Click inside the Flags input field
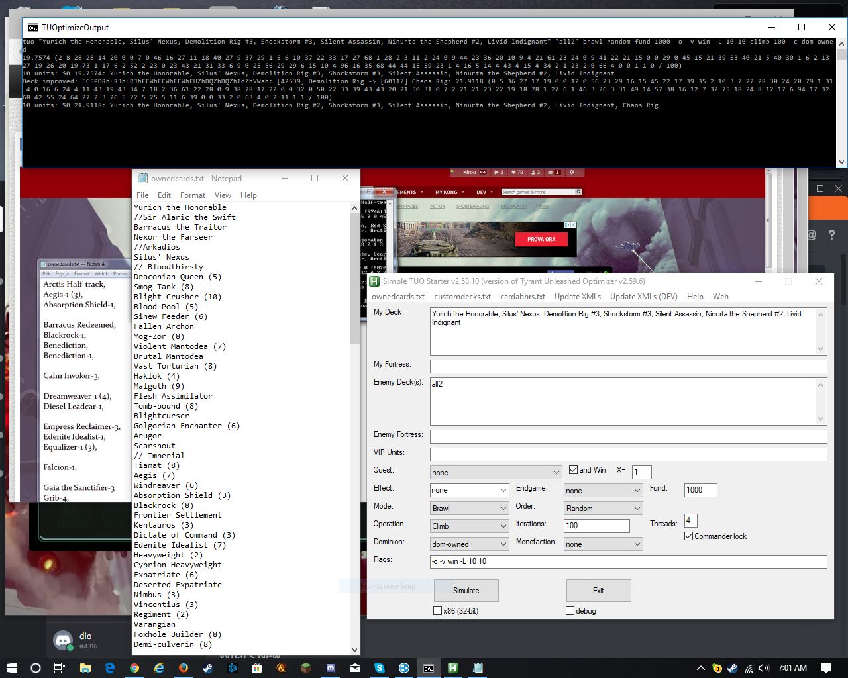 click(628, 561)
